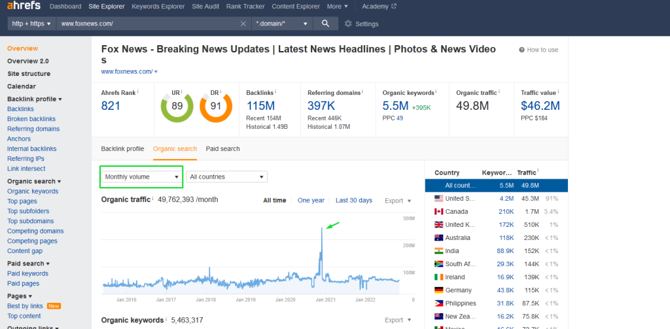Click the Traffic value info icon
Screen dimensions: 670x329
point(558,92)
